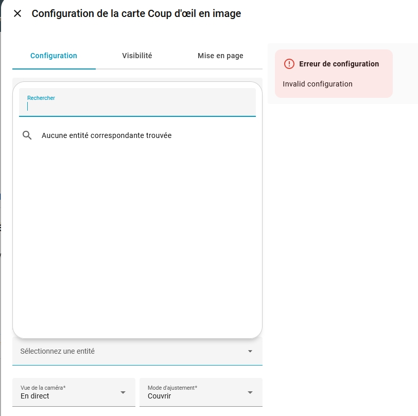This screenshot has width=418, height=416.
Task: Click the small 'Rechercher' field label
Action: pos(41,98)
